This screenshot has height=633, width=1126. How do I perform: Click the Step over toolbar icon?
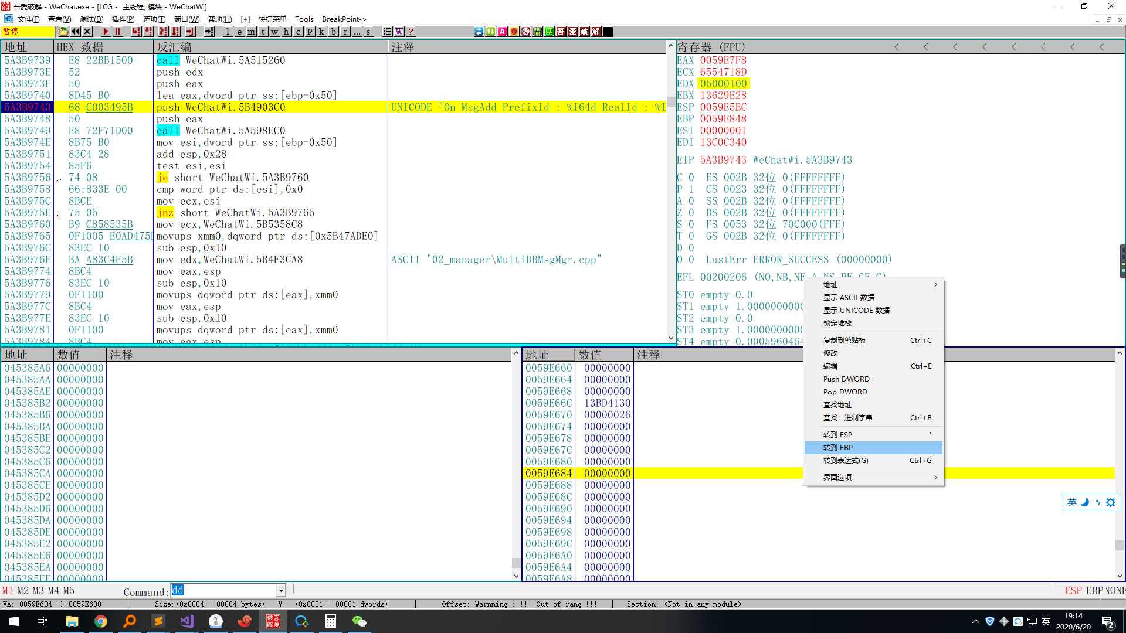coord(148,32)
